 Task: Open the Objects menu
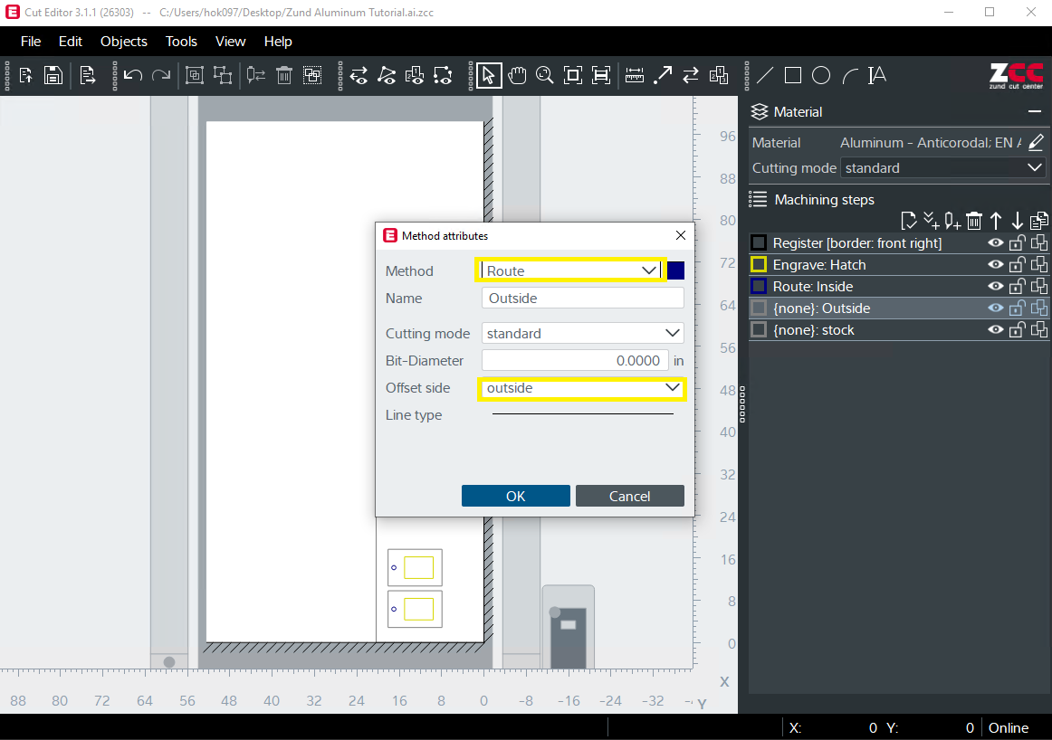coord(124,42)
